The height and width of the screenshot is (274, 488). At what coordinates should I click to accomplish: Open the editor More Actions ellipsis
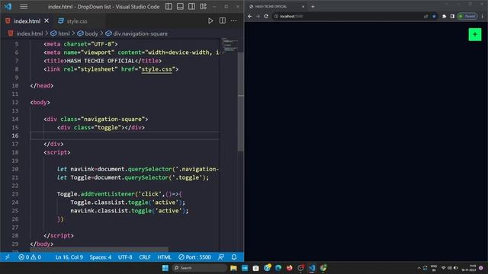click(234, 21)
